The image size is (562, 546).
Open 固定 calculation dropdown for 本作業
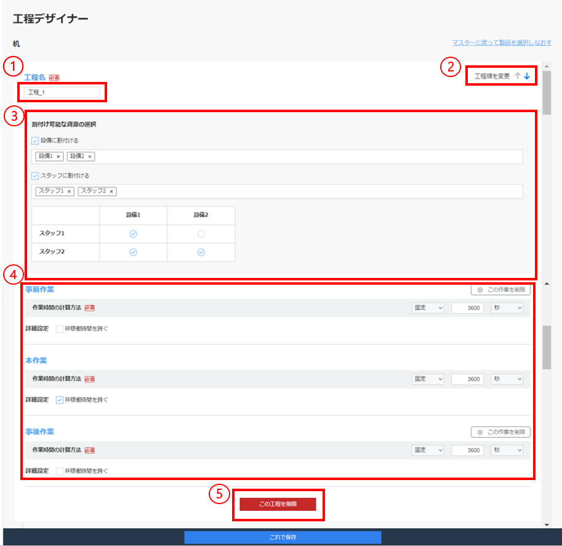coord(428,379)
